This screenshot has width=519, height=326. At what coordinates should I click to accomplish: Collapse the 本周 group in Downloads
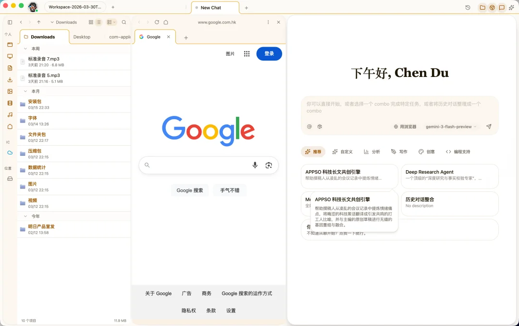point(25,49)
